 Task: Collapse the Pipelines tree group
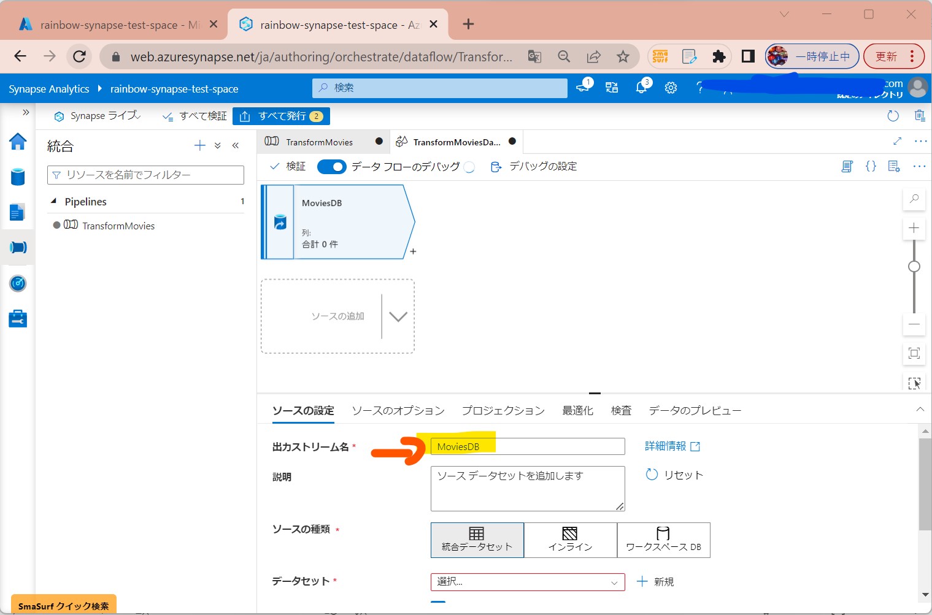pos(53,201)
